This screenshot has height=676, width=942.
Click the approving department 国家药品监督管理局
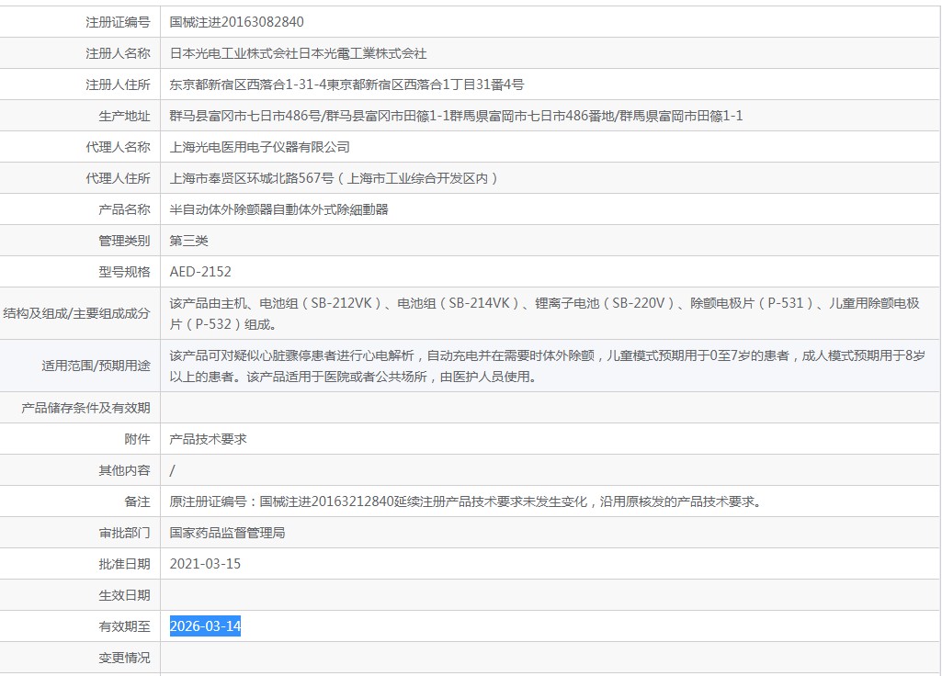(227, 533)
